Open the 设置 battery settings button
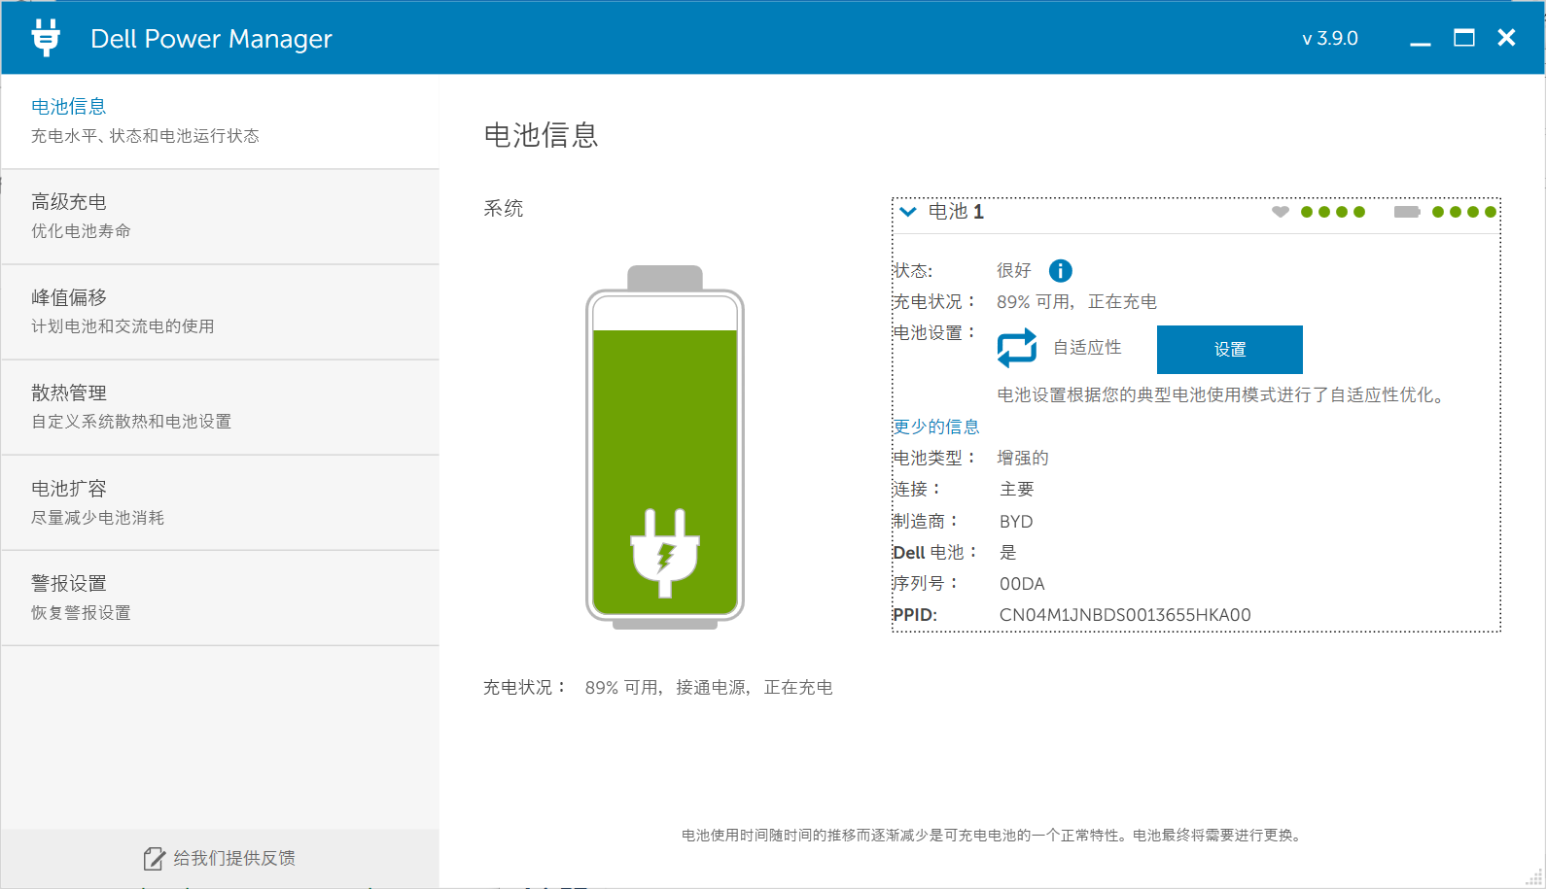This screenshot has height=889, width=1546. (x=1229, y=350)
